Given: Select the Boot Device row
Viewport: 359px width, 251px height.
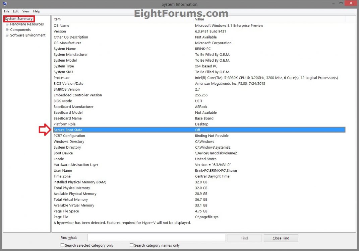Looking at the screenshot, I should [x=199, y=153].
